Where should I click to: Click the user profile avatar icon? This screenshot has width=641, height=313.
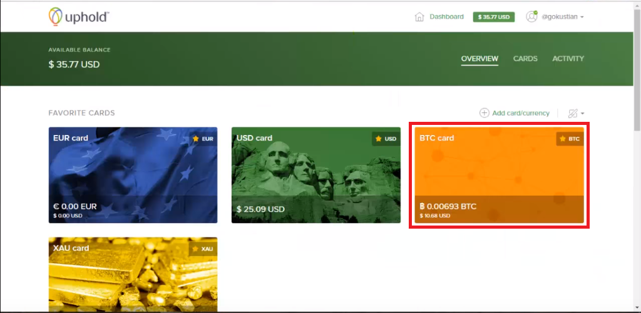point(531,17)
